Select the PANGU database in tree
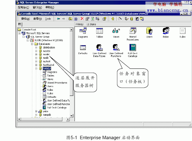Viewport: 192px width, 141px height. click(x=47, y=69)
